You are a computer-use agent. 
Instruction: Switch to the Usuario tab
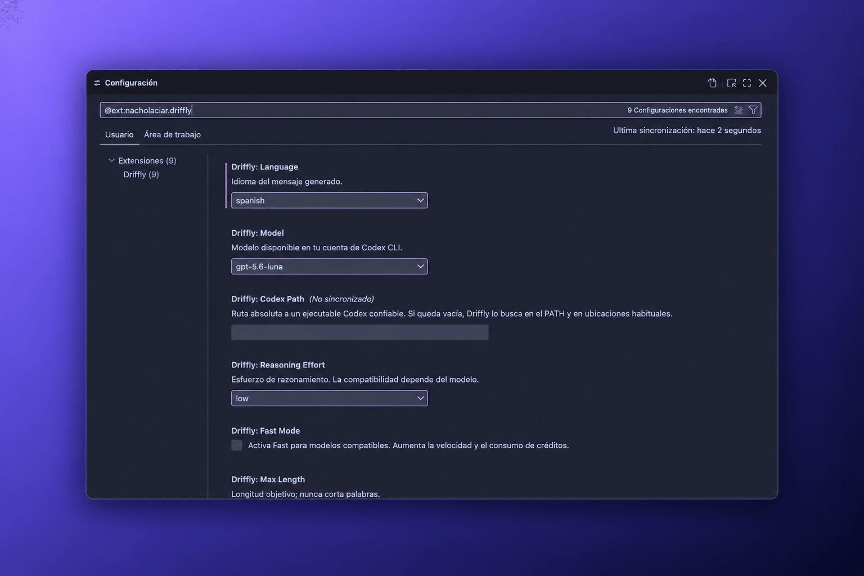(x=119, y=134)
